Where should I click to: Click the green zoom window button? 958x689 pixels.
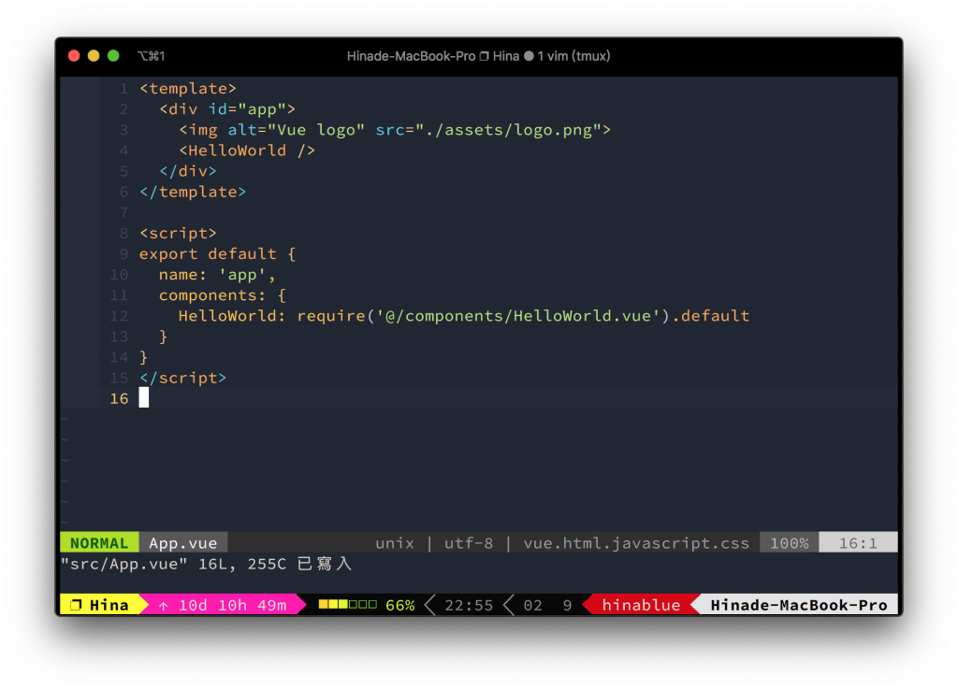tap(113, 56)
